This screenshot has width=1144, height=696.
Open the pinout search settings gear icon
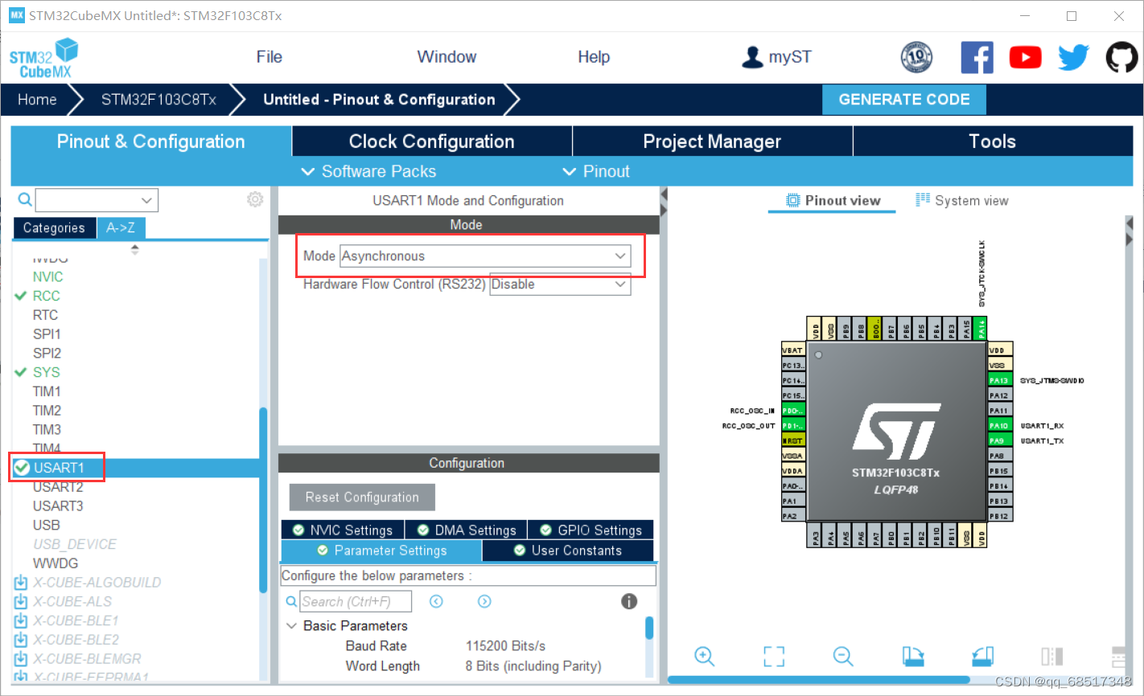(x=255, y=199)
